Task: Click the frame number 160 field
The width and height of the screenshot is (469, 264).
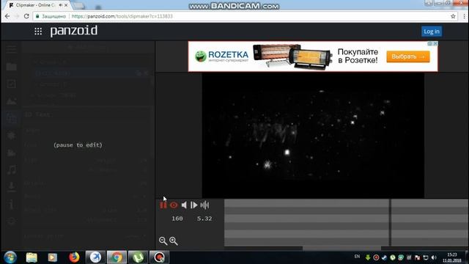Action: 177,219
